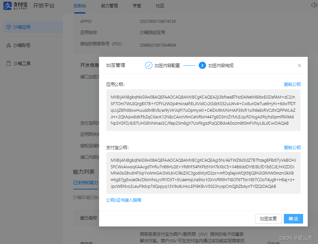Click the 加签内容配置 step label
318x244 pixels.
click(167, 65)
